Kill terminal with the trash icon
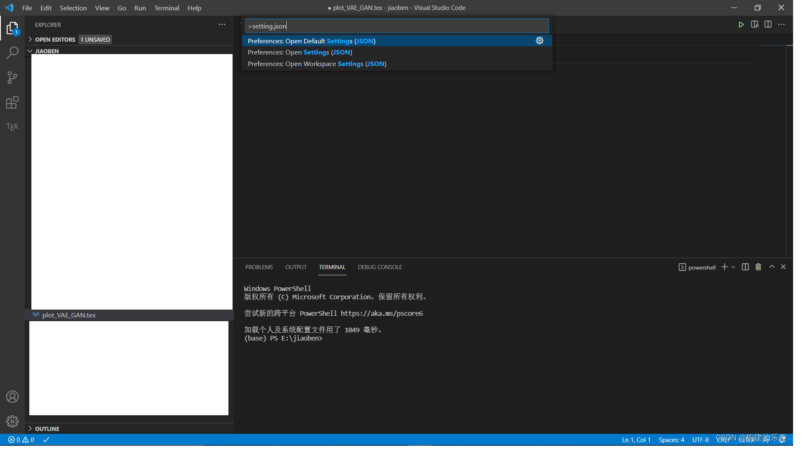The image size is (803, 459). 758,267
